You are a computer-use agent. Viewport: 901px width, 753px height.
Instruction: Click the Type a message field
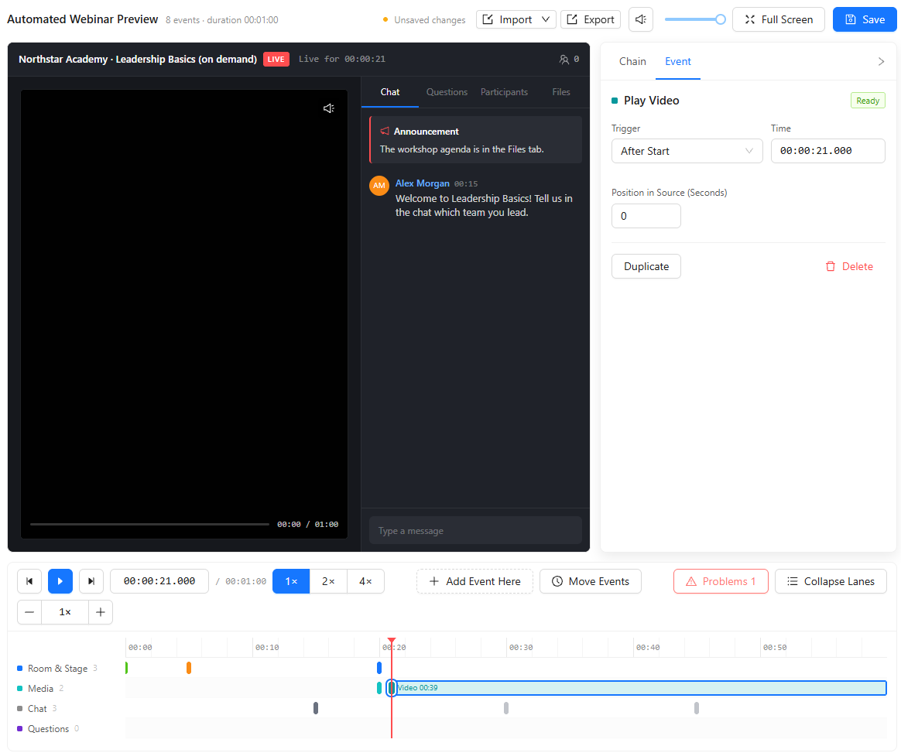[475, 531]
